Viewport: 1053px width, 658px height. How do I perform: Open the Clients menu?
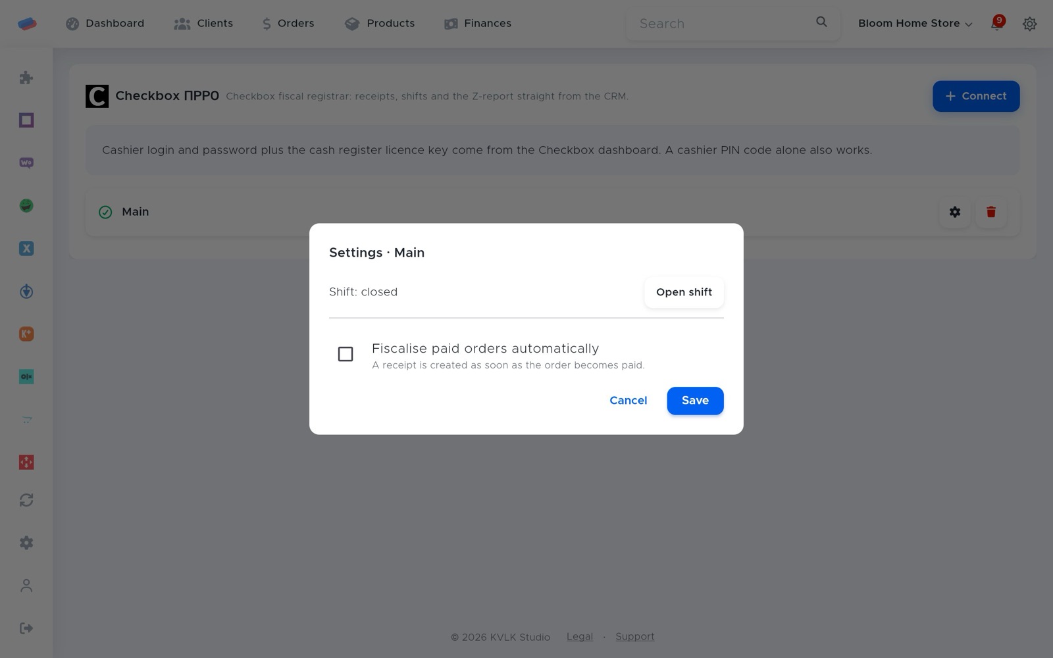(203, 24)
